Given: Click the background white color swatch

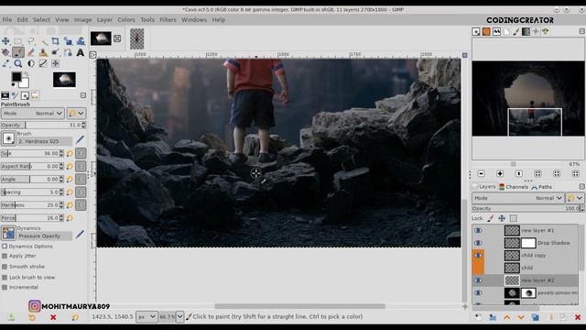Looking at the screenshot, I should [x=25, y=82].
